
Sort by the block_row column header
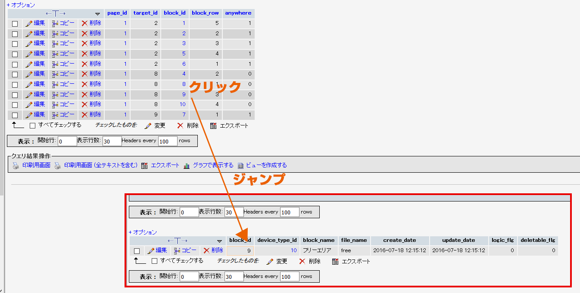point(205,13)
